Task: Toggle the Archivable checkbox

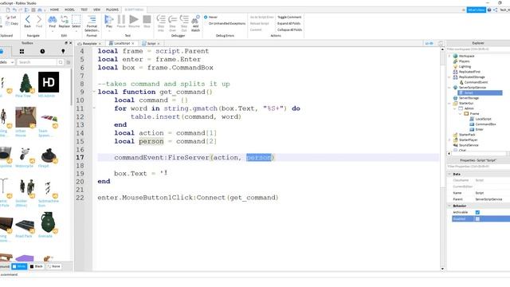Action: 477,213
